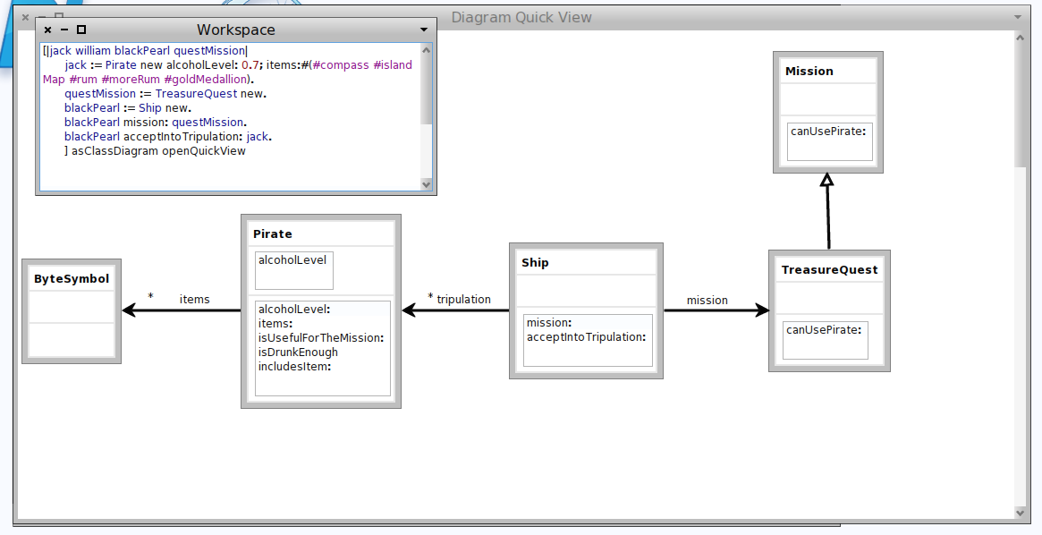Click the Workspace vertical scrollbar thumb

point(426,89)
